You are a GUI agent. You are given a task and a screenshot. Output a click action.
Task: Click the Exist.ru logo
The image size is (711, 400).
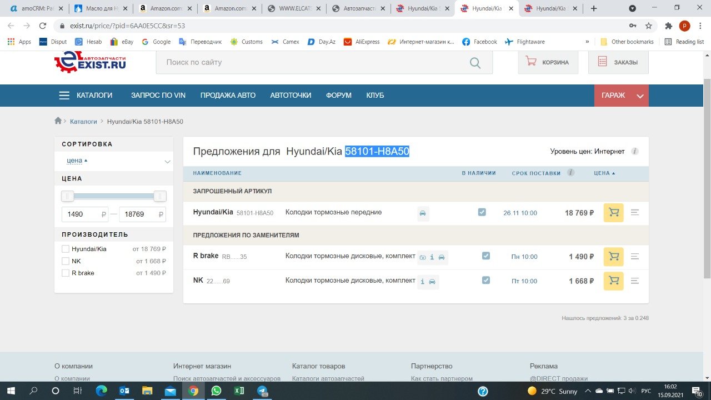90,63
